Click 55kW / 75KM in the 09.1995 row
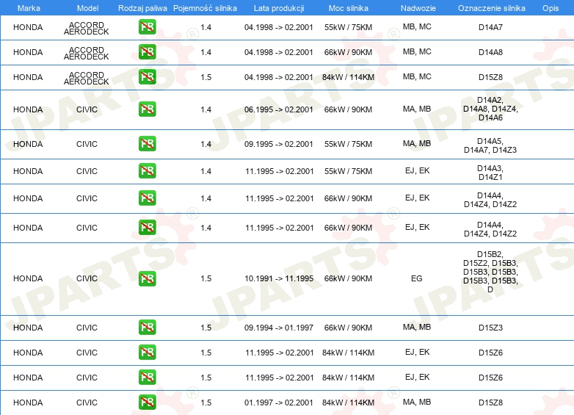Screen dimensions: 574x415 pyautogui.click(x=348, y=143)
